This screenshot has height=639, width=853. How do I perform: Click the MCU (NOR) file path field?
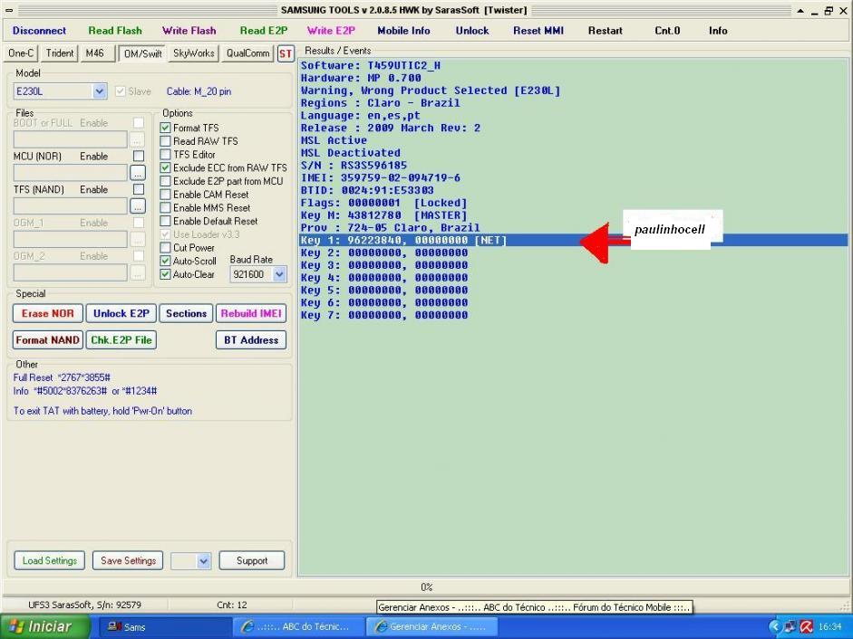click(70, 173)
